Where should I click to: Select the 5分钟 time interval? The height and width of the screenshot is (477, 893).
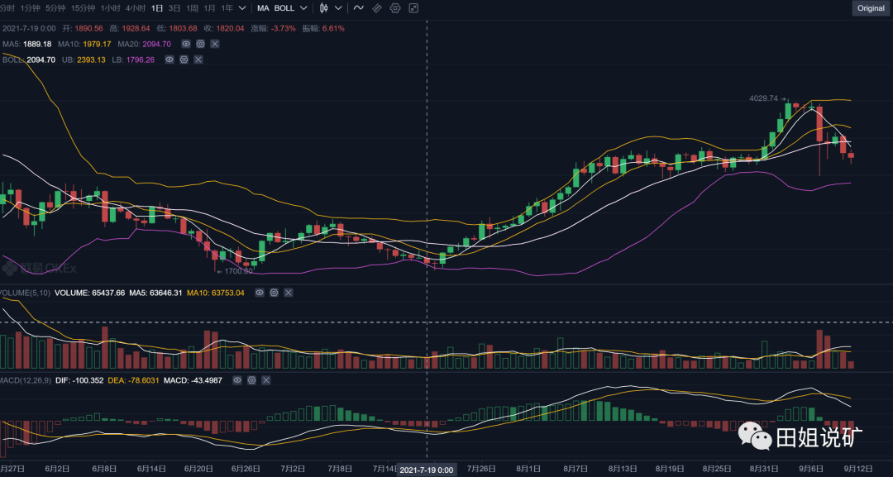pos(55,8)
